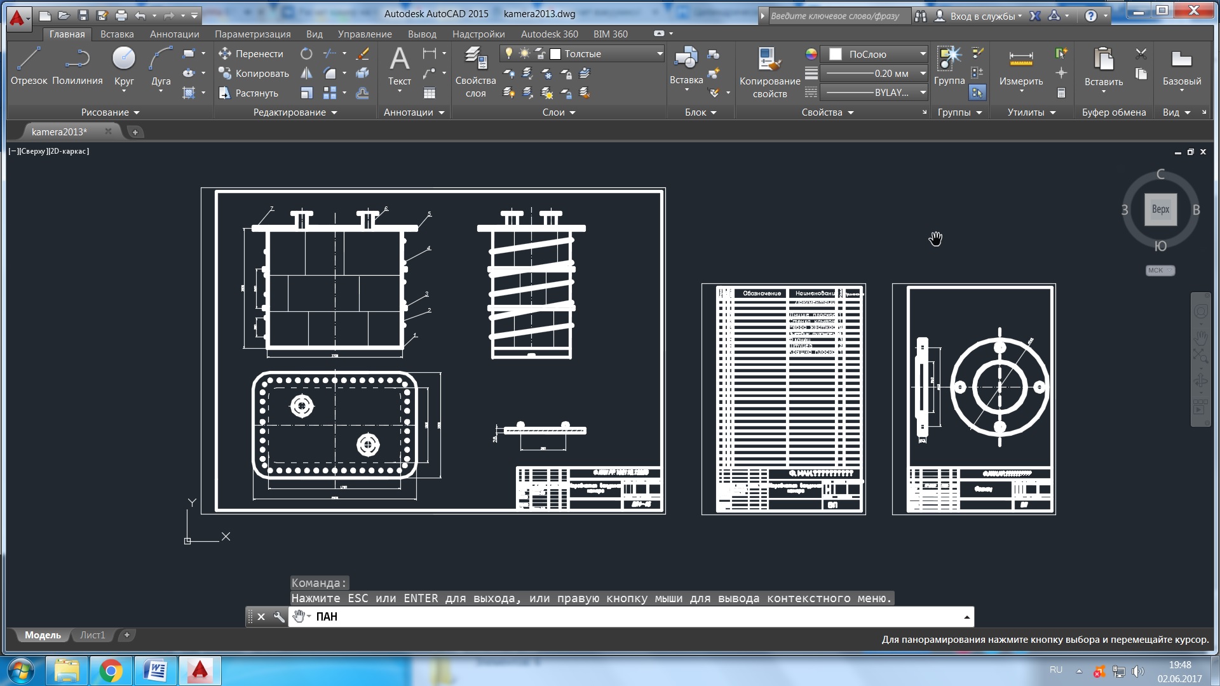Click the AutoCAD taskbar icon on Windows
The width and height of the screenshot is (1220, 686).
[x=201, y=669]
